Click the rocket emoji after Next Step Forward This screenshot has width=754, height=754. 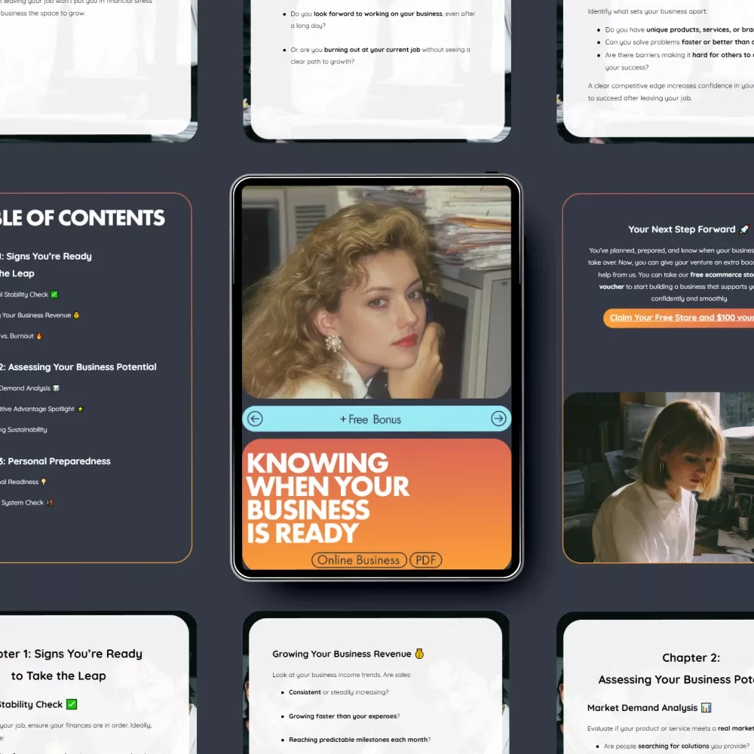743,229
